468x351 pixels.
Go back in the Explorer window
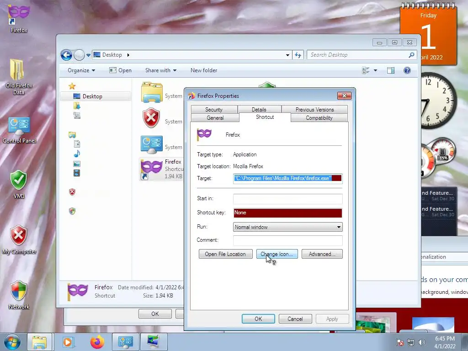(66, 55)
